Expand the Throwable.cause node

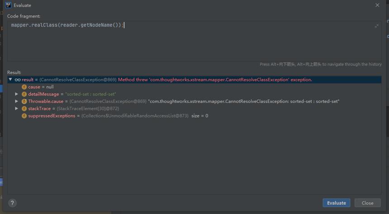(16, 101)
